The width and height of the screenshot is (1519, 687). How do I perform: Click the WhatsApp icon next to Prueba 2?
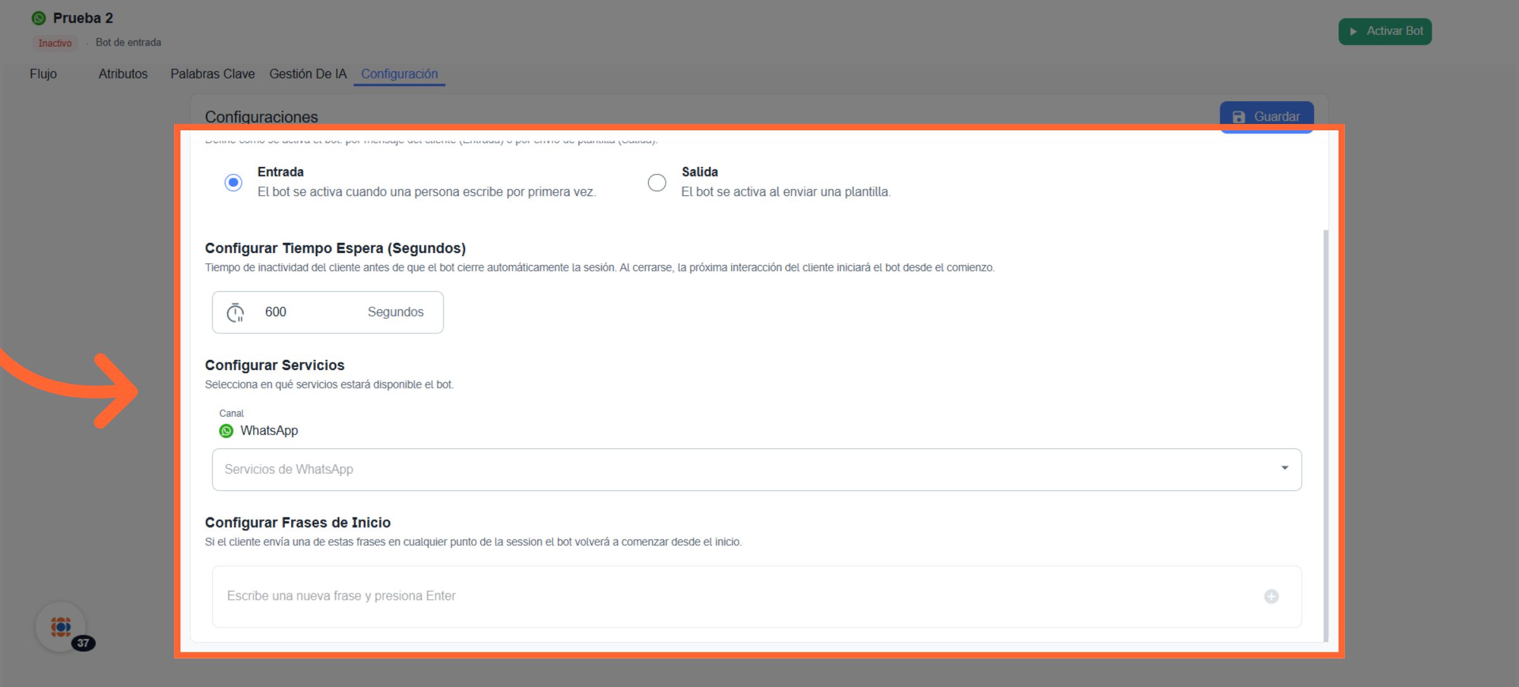coord(39,18)
